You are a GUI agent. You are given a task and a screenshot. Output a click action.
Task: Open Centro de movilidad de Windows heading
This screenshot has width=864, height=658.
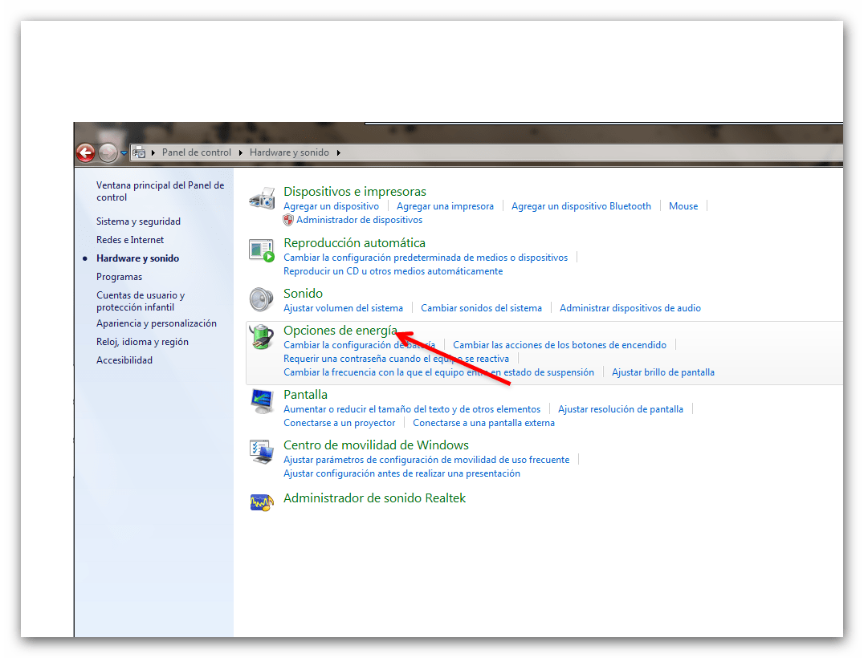[x=376, y=445]
